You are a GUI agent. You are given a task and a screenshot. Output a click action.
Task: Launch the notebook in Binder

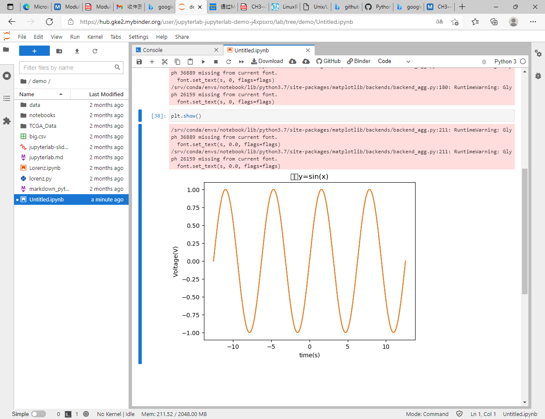click(x=358, y=61)
